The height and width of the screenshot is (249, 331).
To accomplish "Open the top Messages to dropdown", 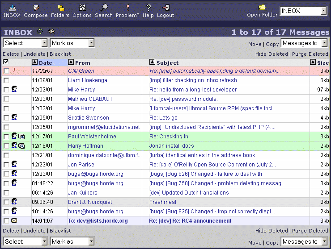I will pyautogui.click(x=304, y=43).
